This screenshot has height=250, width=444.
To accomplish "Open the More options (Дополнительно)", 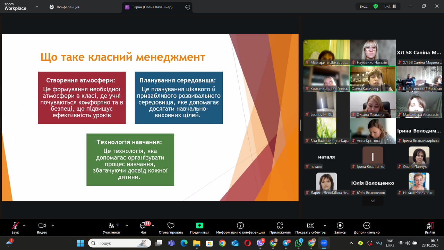I will 367,228.
